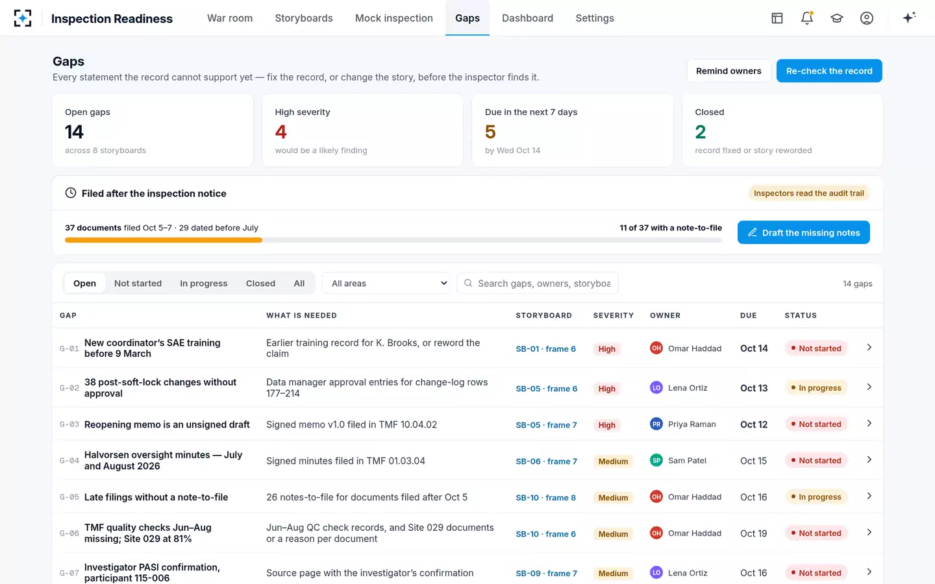This screenshot has height=584, width=935.
Task: Open the sparkle assistant icon
Action: [x=909, y=18]
